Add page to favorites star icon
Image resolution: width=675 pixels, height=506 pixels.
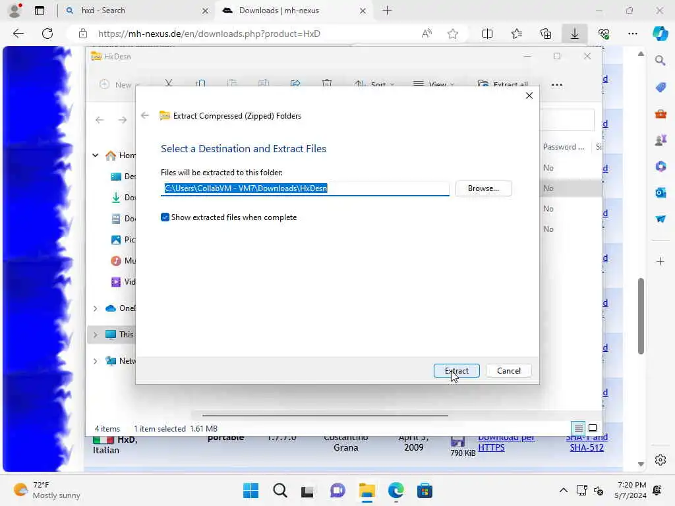click(x=453, y=34)
